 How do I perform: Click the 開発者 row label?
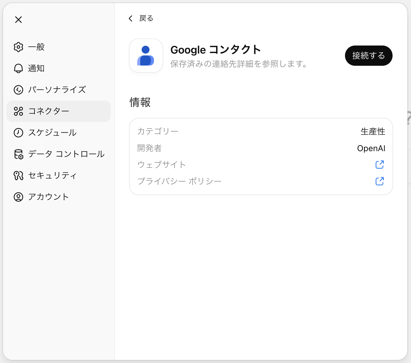pos(150,148)
